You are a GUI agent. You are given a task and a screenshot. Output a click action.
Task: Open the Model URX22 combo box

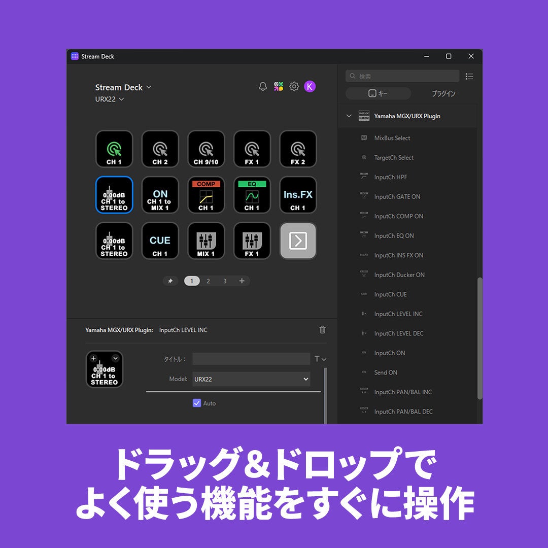click(251, 379)
